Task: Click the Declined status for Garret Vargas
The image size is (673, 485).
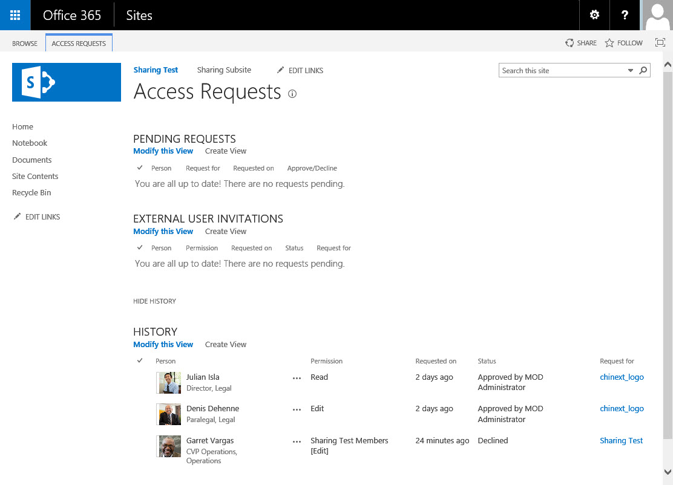Action: pyautogui.click(x=493, y=440)
